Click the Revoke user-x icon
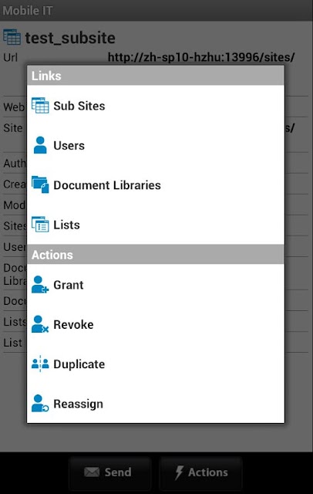The width and height of the screenshot is (313, 494). 40,324
